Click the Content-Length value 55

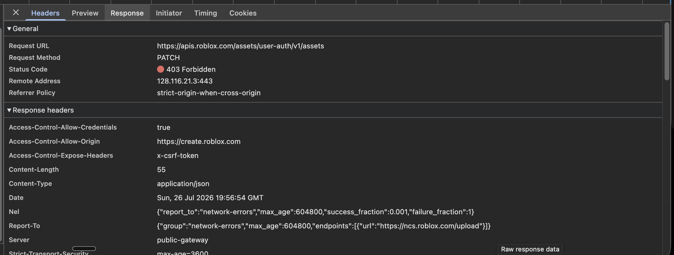tap(161, 169)
